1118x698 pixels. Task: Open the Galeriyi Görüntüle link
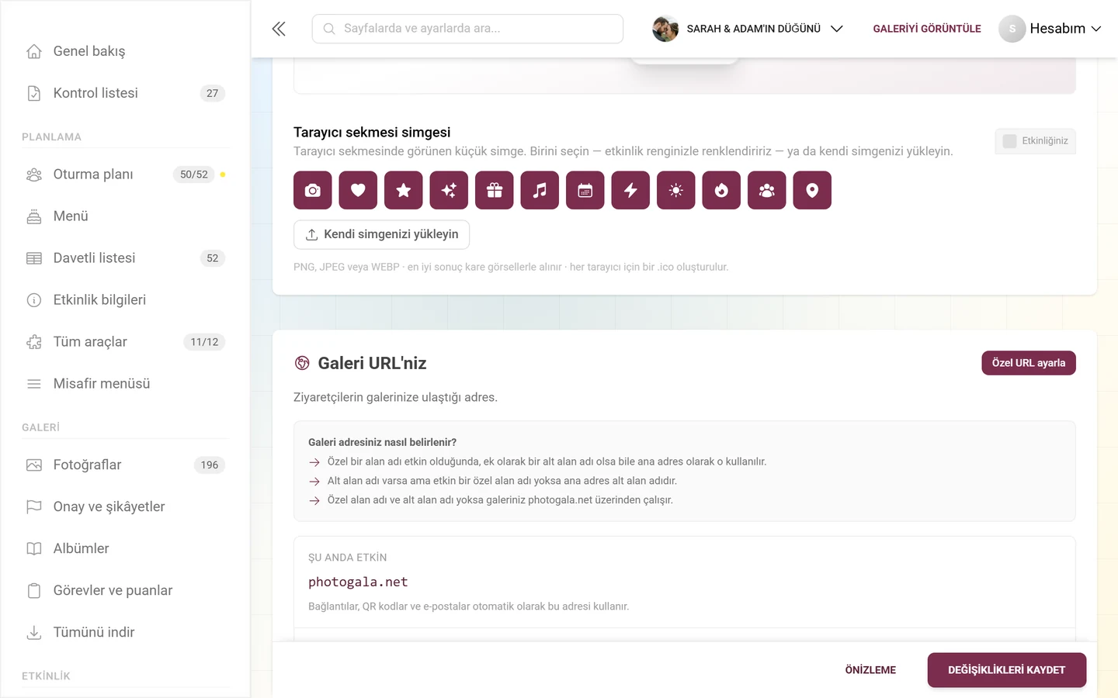pos(927,29)
